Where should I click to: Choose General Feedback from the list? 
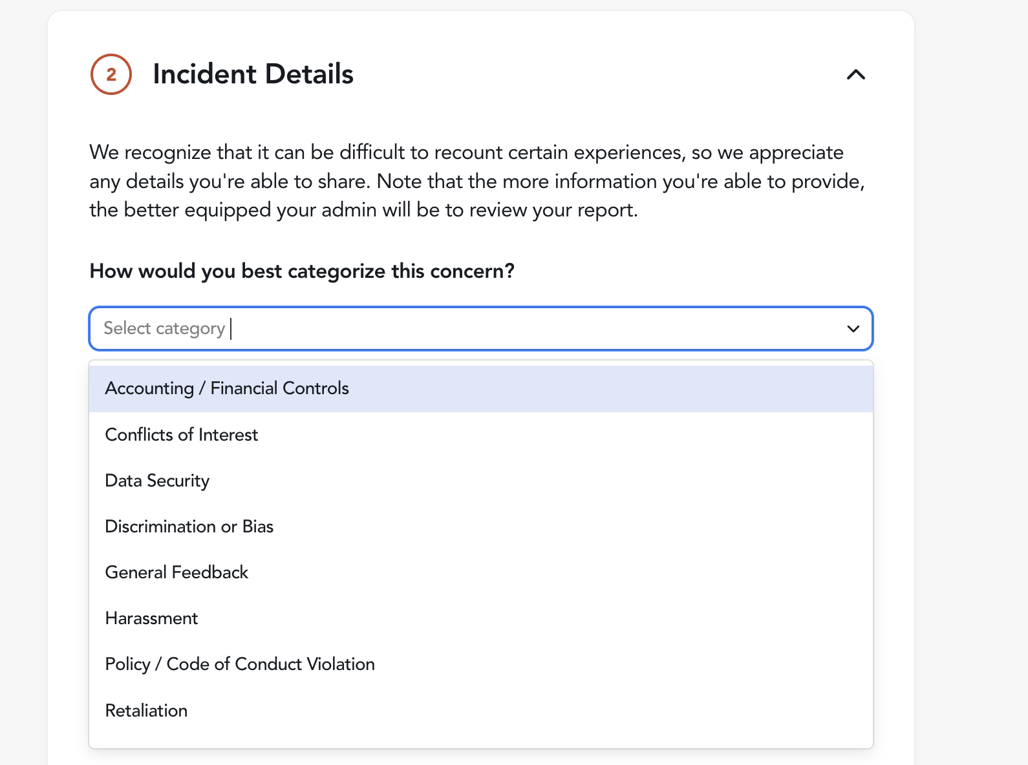pos(481,572)
